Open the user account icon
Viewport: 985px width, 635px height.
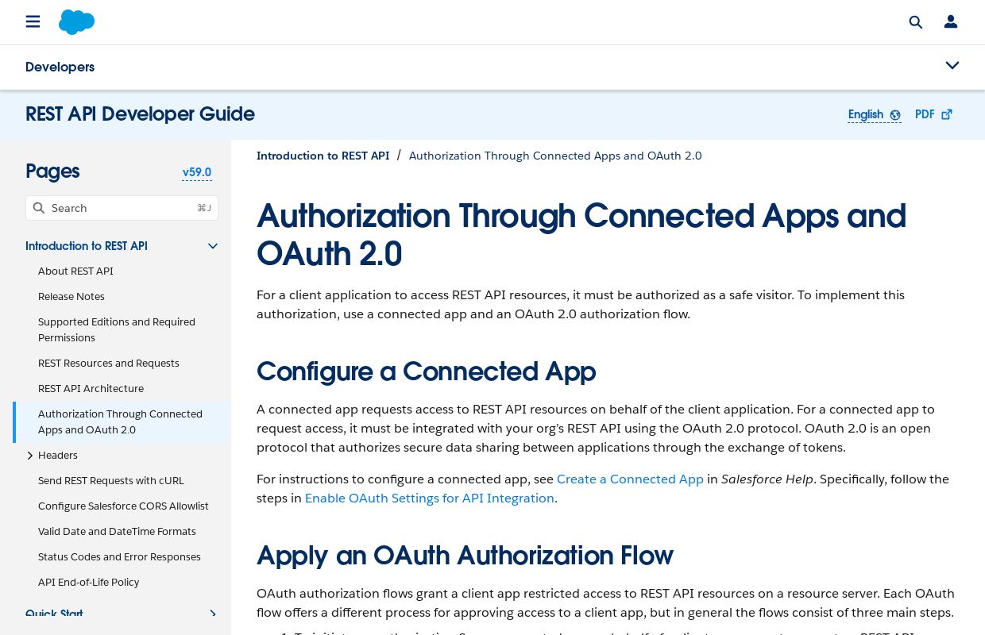click(951, 22)
